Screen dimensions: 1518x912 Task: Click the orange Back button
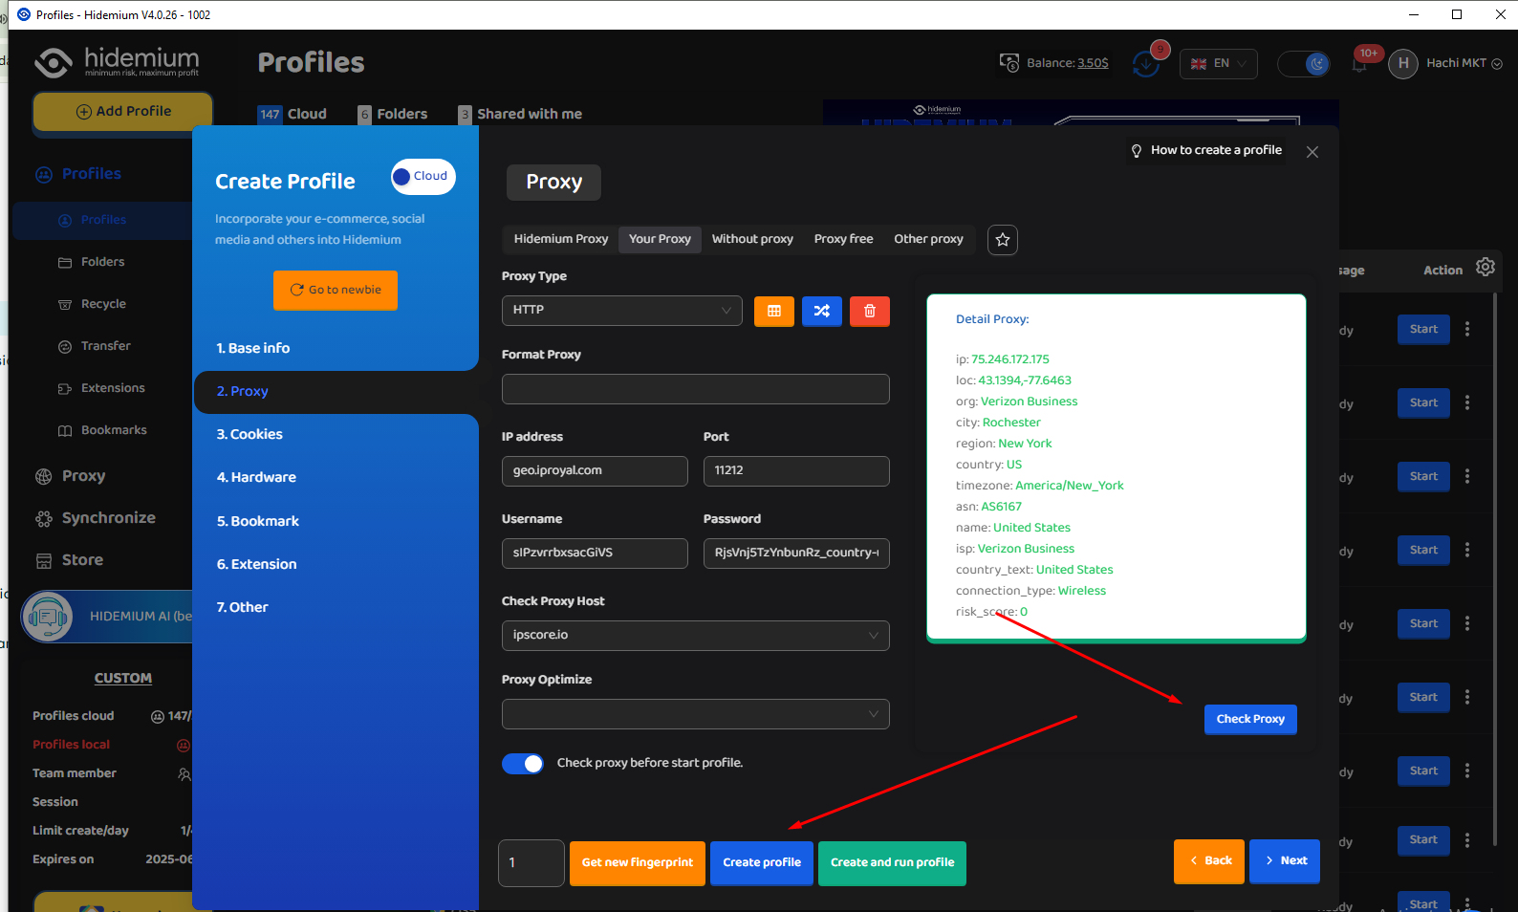click(x=1209, y=861)
